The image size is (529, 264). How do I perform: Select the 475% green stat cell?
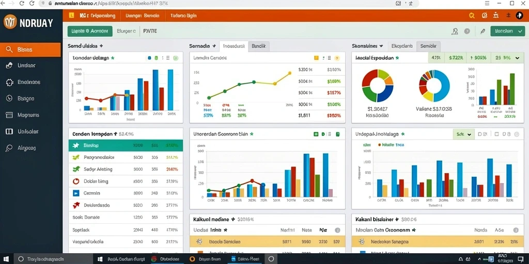coord(436,58)
